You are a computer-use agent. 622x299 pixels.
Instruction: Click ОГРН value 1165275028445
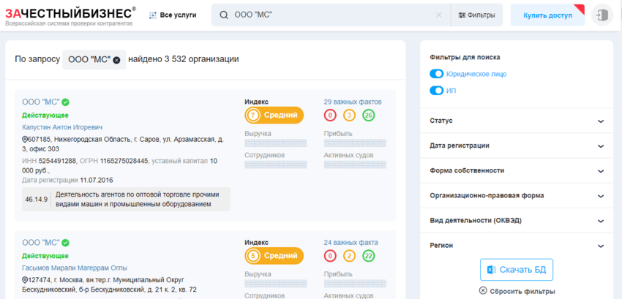pyautogui.click(x=124, y=161)
